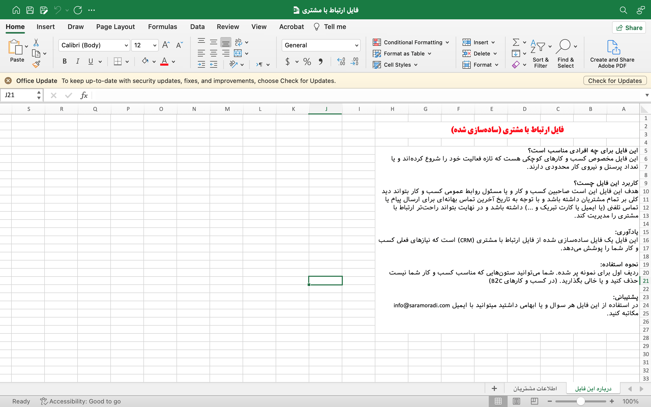This screenshot has width=651, height=407.
Task: Click the Increase Decimal icon
Action: pyautogui.click(x=341, y=62)
